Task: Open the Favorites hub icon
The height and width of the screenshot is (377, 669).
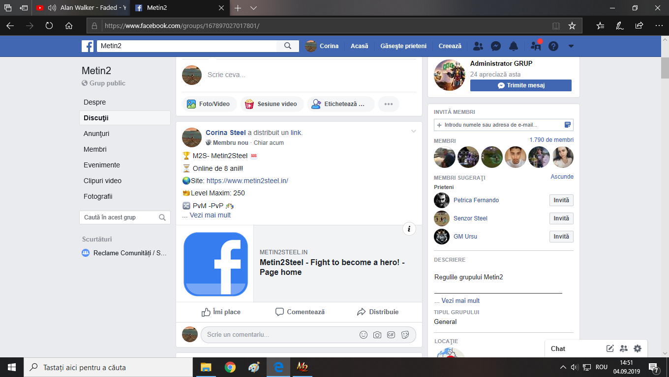Action: [600, 26]
